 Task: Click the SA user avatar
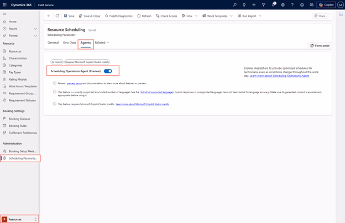coord(341,5)
